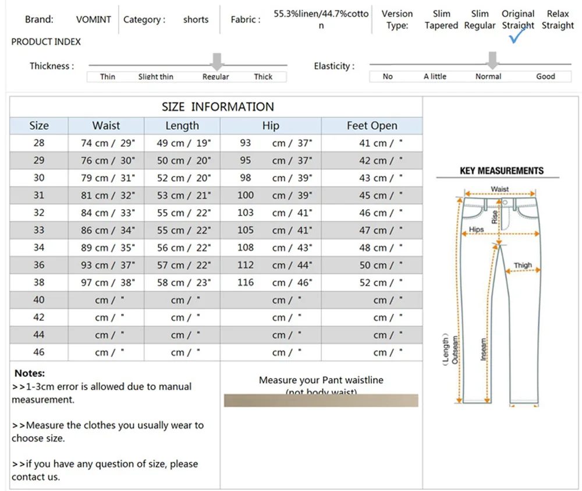582x491 pixels.
Task: Click the gray arrow marker on Thickness scale
Action: click(x=217, y=61)
